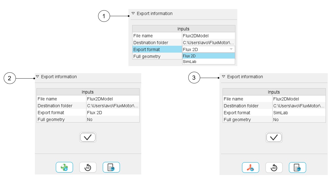The width and height of the screenshot is (332, 179).
Task: Click document icon in bottom-left Flux 2D panel
Action: click(111, 168)
